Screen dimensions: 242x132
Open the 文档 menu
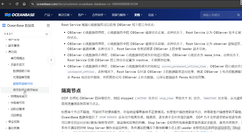coord(138,15)
